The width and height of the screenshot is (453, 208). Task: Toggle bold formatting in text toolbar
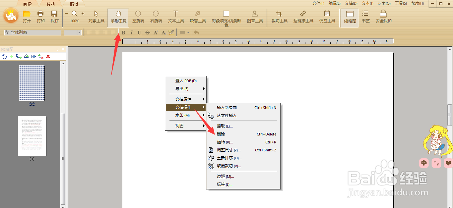(x=123, y=32)
